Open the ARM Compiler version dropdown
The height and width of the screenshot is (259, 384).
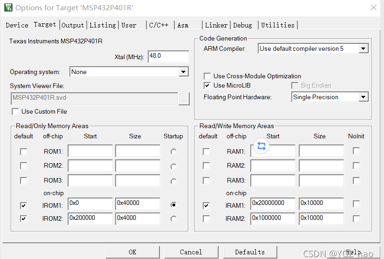pyautogui.click(x=313, y=48)
